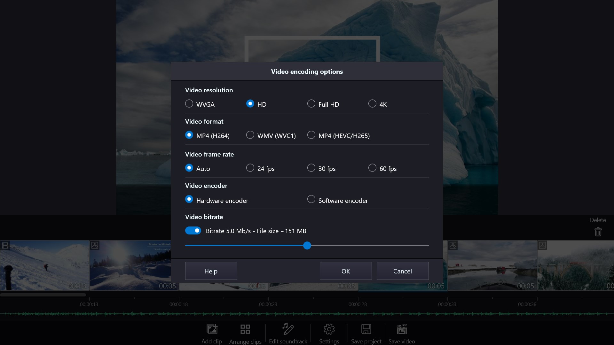Open Settings from the bottom toolbar
The height and width of the screenshot is (345, 614).
click(x=329, y=329)
